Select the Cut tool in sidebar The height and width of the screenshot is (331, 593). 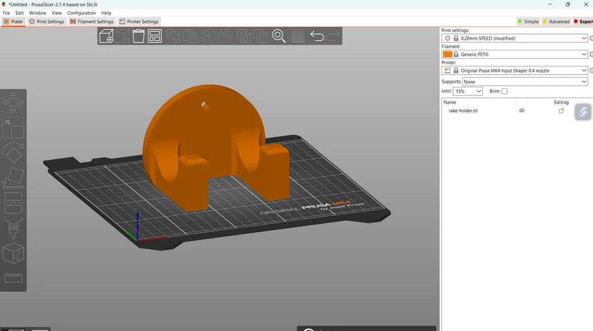click(x=13, y=203)
